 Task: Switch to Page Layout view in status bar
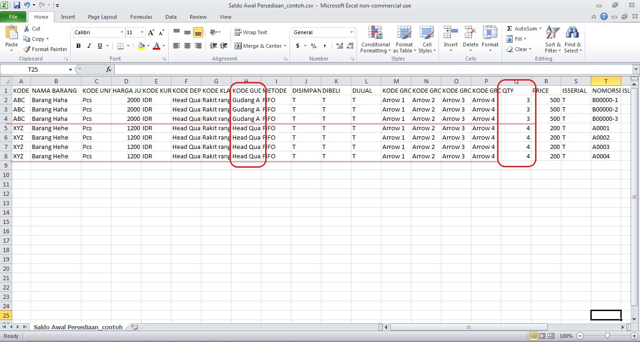pos(542,336)
